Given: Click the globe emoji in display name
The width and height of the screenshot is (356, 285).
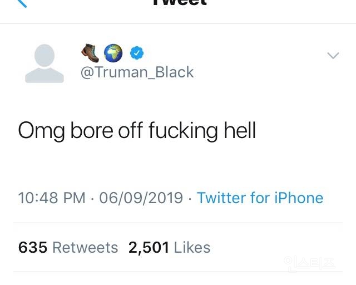Looking at the screenshot, I should [x=113, y=53].
